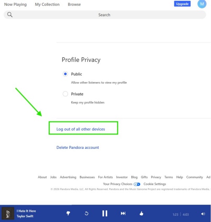Open the Privacy footer link
The width and height of the screenshot is (211, 222).
click(x=156, y=177)
